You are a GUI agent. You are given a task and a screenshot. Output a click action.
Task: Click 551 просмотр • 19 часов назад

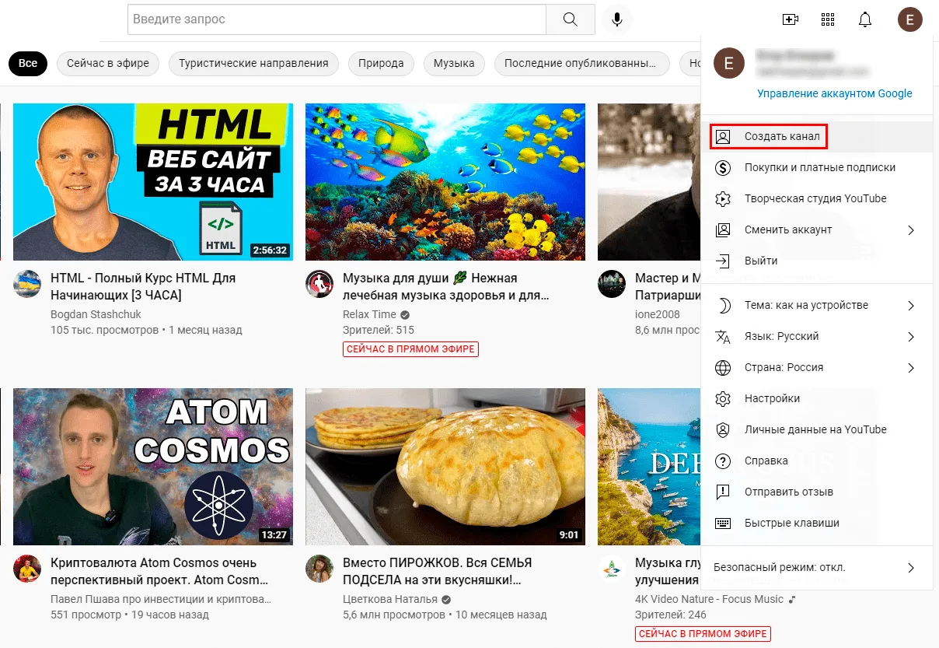(x=130, y=615)
